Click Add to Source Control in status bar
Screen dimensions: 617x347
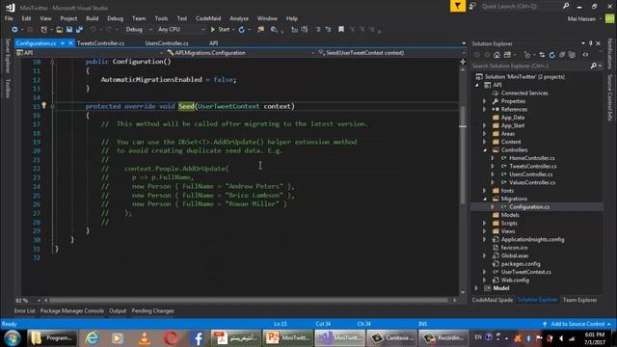(577, 324)
